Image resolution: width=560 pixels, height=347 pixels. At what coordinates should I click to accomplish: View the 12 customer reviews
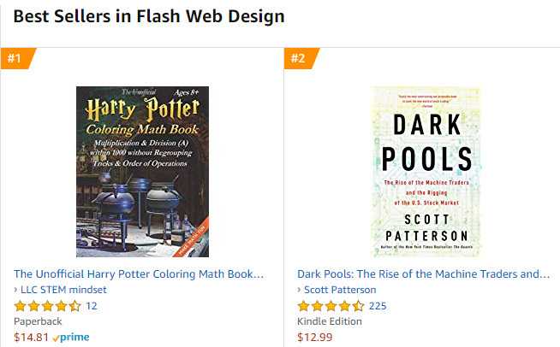92,305
